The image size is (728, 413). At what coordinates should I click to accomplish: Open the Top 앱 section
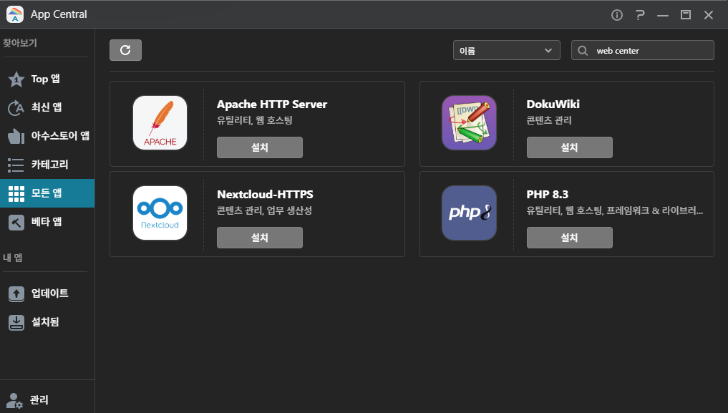(x=47, y=79)
